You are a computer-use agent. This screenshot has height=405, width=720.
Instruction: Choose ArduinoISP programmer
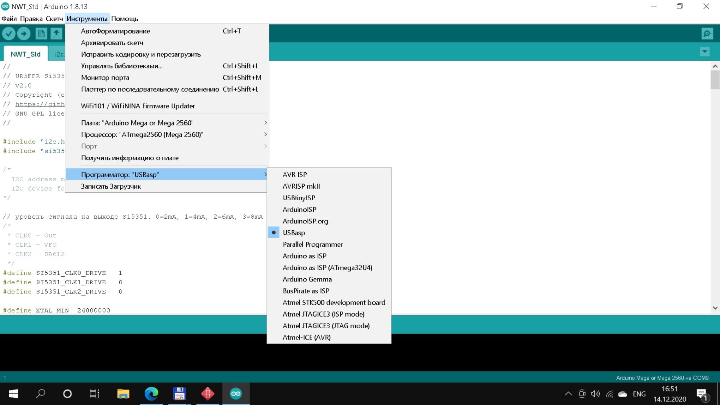tap(329, 209)
